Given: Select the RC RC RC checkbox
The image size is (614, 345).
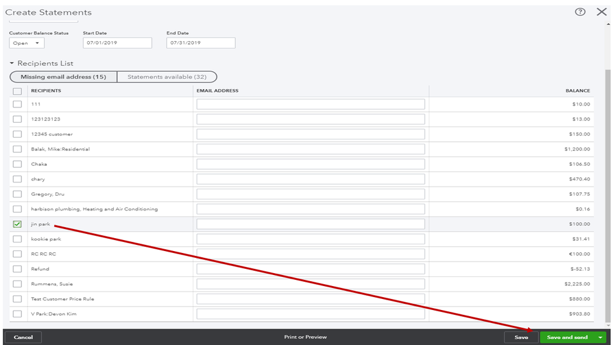Looking at the screenshot, I should tap(17, 254).
